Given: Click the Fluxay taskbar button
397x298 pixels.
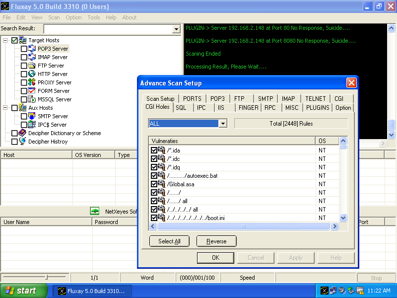Looking at the screenshot, I should click(x=92, y=291).
